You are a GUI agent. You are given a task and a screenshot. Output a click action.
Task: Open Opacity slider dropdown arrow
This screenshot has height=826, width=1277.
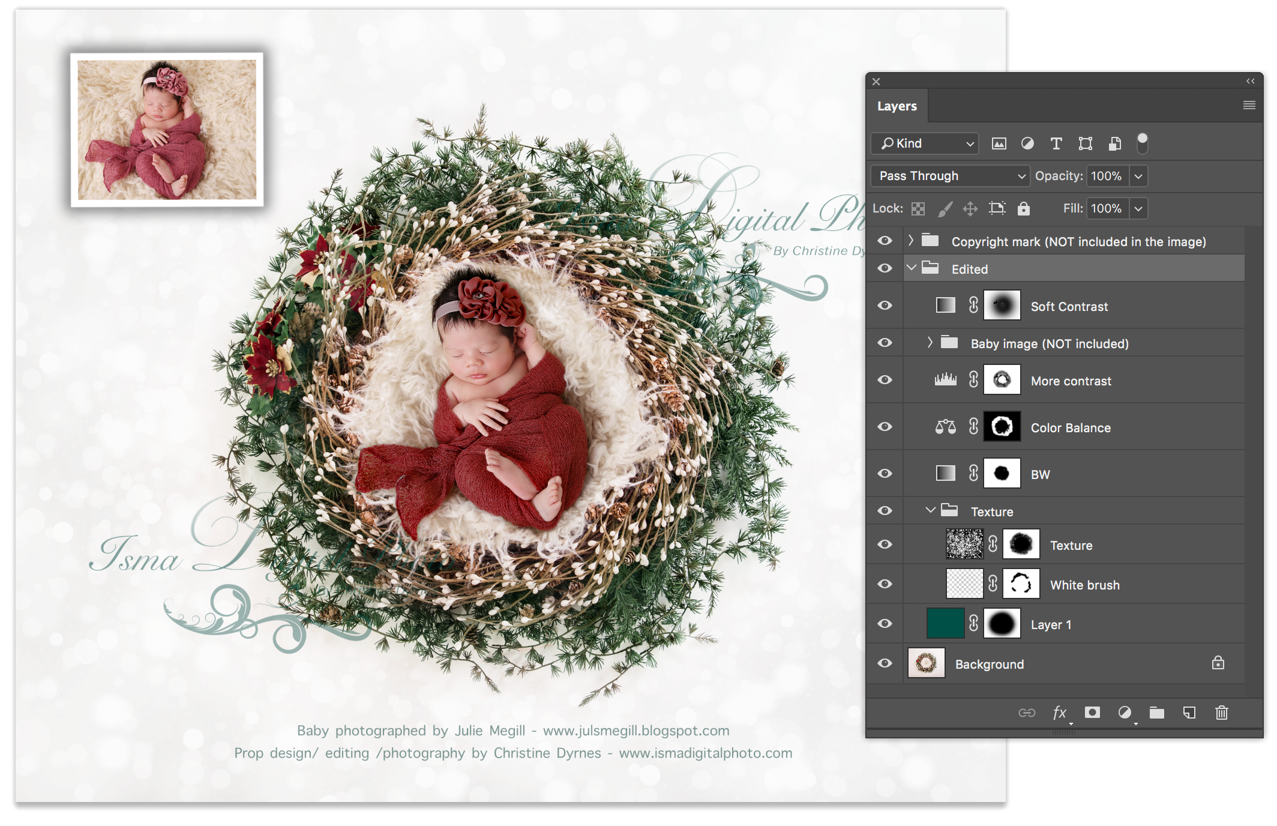[1138, 176]
